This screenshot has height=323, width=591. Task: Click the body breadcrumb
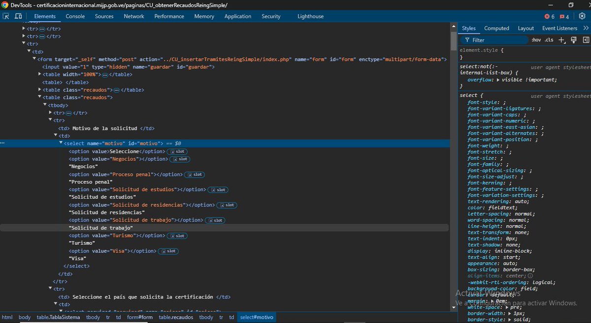click(25, 317)
